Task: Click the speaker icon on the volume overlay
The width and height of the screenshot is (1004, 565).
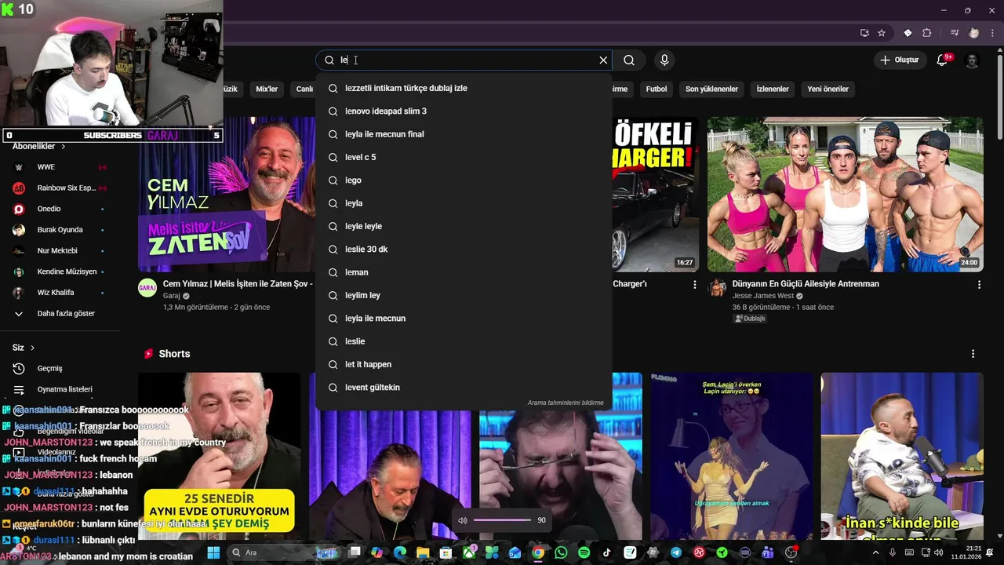Action: [x=462, y=520]
